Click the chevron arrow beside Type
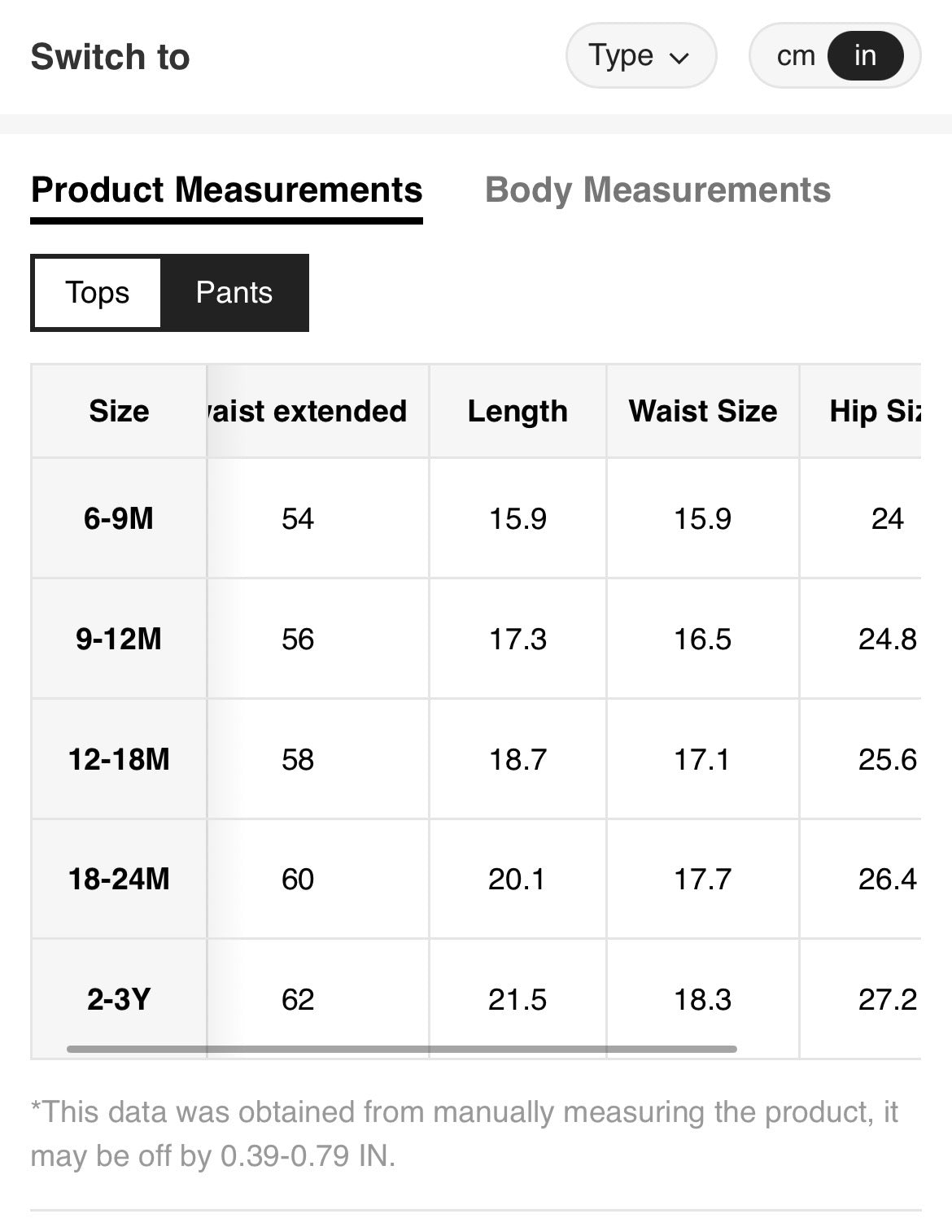 (679, 58)
